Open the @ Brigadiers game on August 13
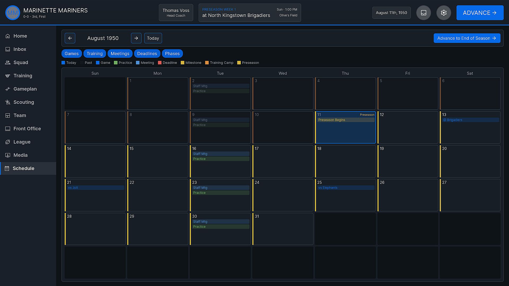Image resolution: width=509 pixels, height=286 pixels. [470, 120]
